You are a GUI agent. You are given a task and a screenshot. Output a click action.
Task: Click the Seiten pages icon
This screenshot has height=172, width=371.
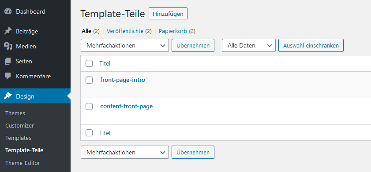click(8, 61)
